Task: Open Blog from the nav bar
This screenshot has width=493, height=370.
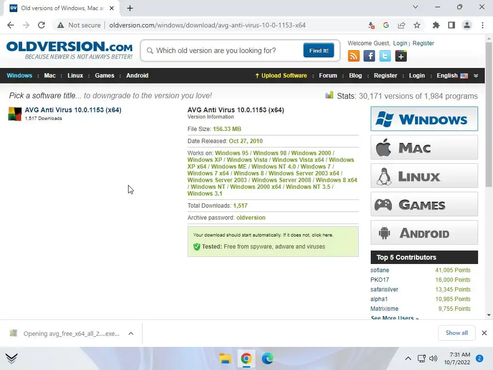Action: coord(355,76)
